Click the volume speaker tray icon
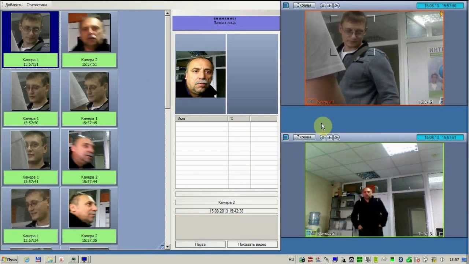Viewport: 469px width, 264px height. coord(442,260)
